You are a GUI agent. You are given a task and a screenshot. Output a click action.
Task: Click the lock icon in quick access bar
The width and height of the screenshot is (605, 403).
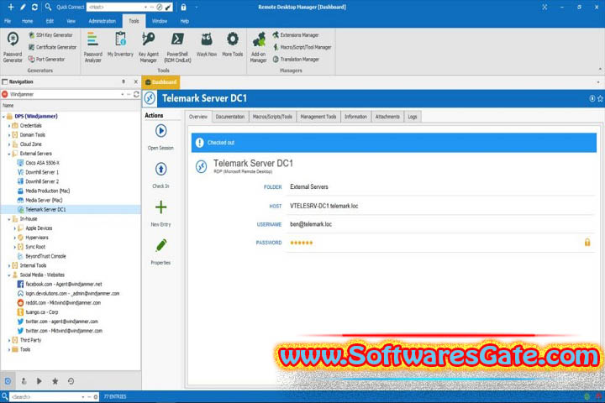click(183, 7)
